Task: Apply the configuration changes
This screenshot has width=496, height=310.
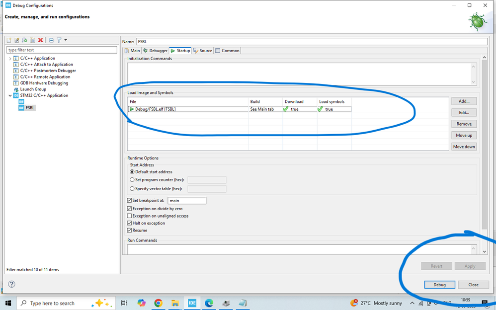Action: click(x=470, y=266)
